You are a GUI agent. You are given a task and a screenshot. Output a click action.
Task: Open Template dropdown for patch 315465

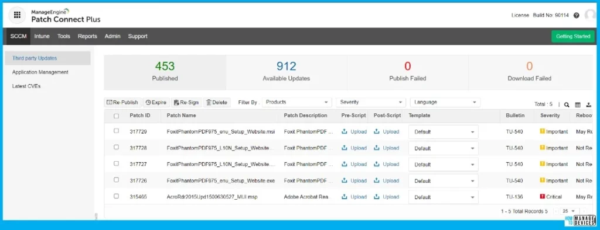click(x=444, y=197)
